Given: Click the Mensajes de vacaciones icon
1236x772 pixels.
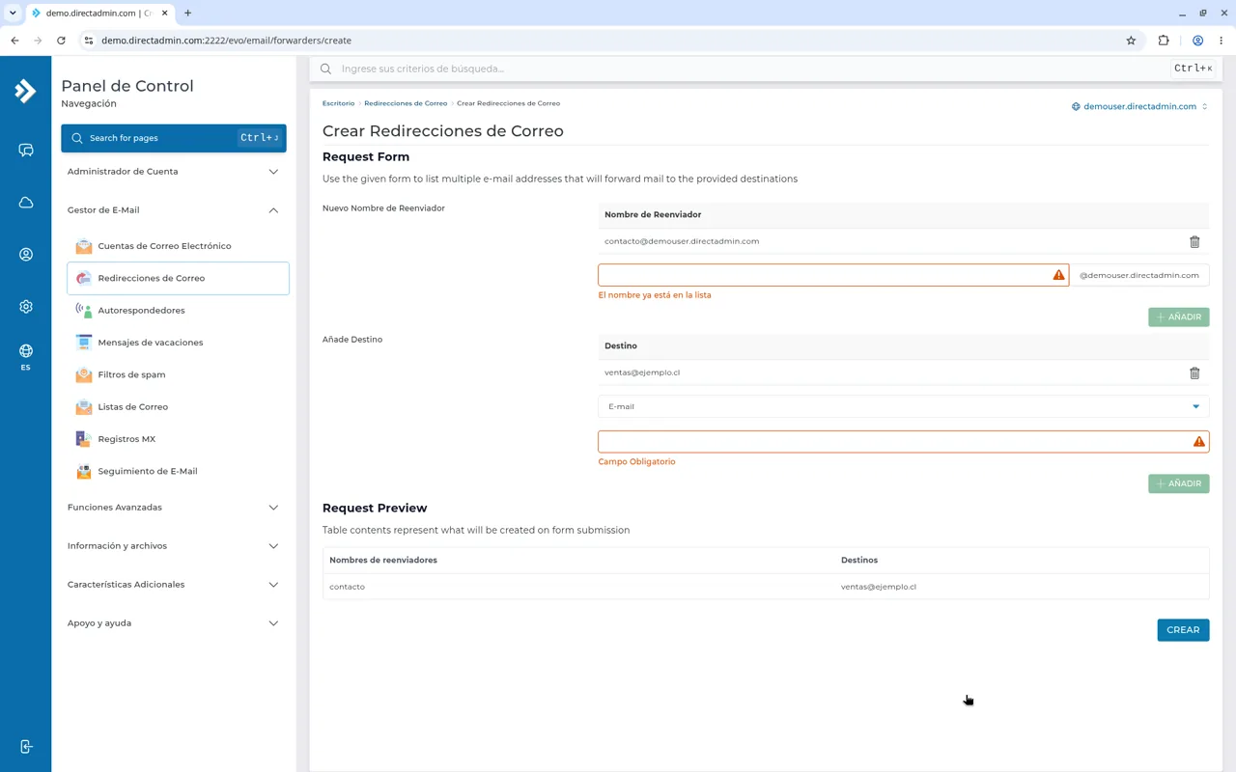Looking at the screenshot, I should [x=84, y=343].
